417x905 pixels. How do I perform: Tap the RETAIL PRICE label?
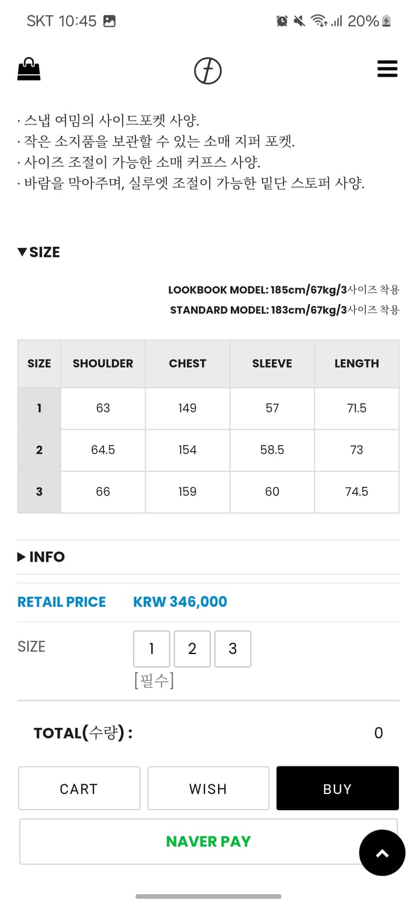(x=61, y=602)
